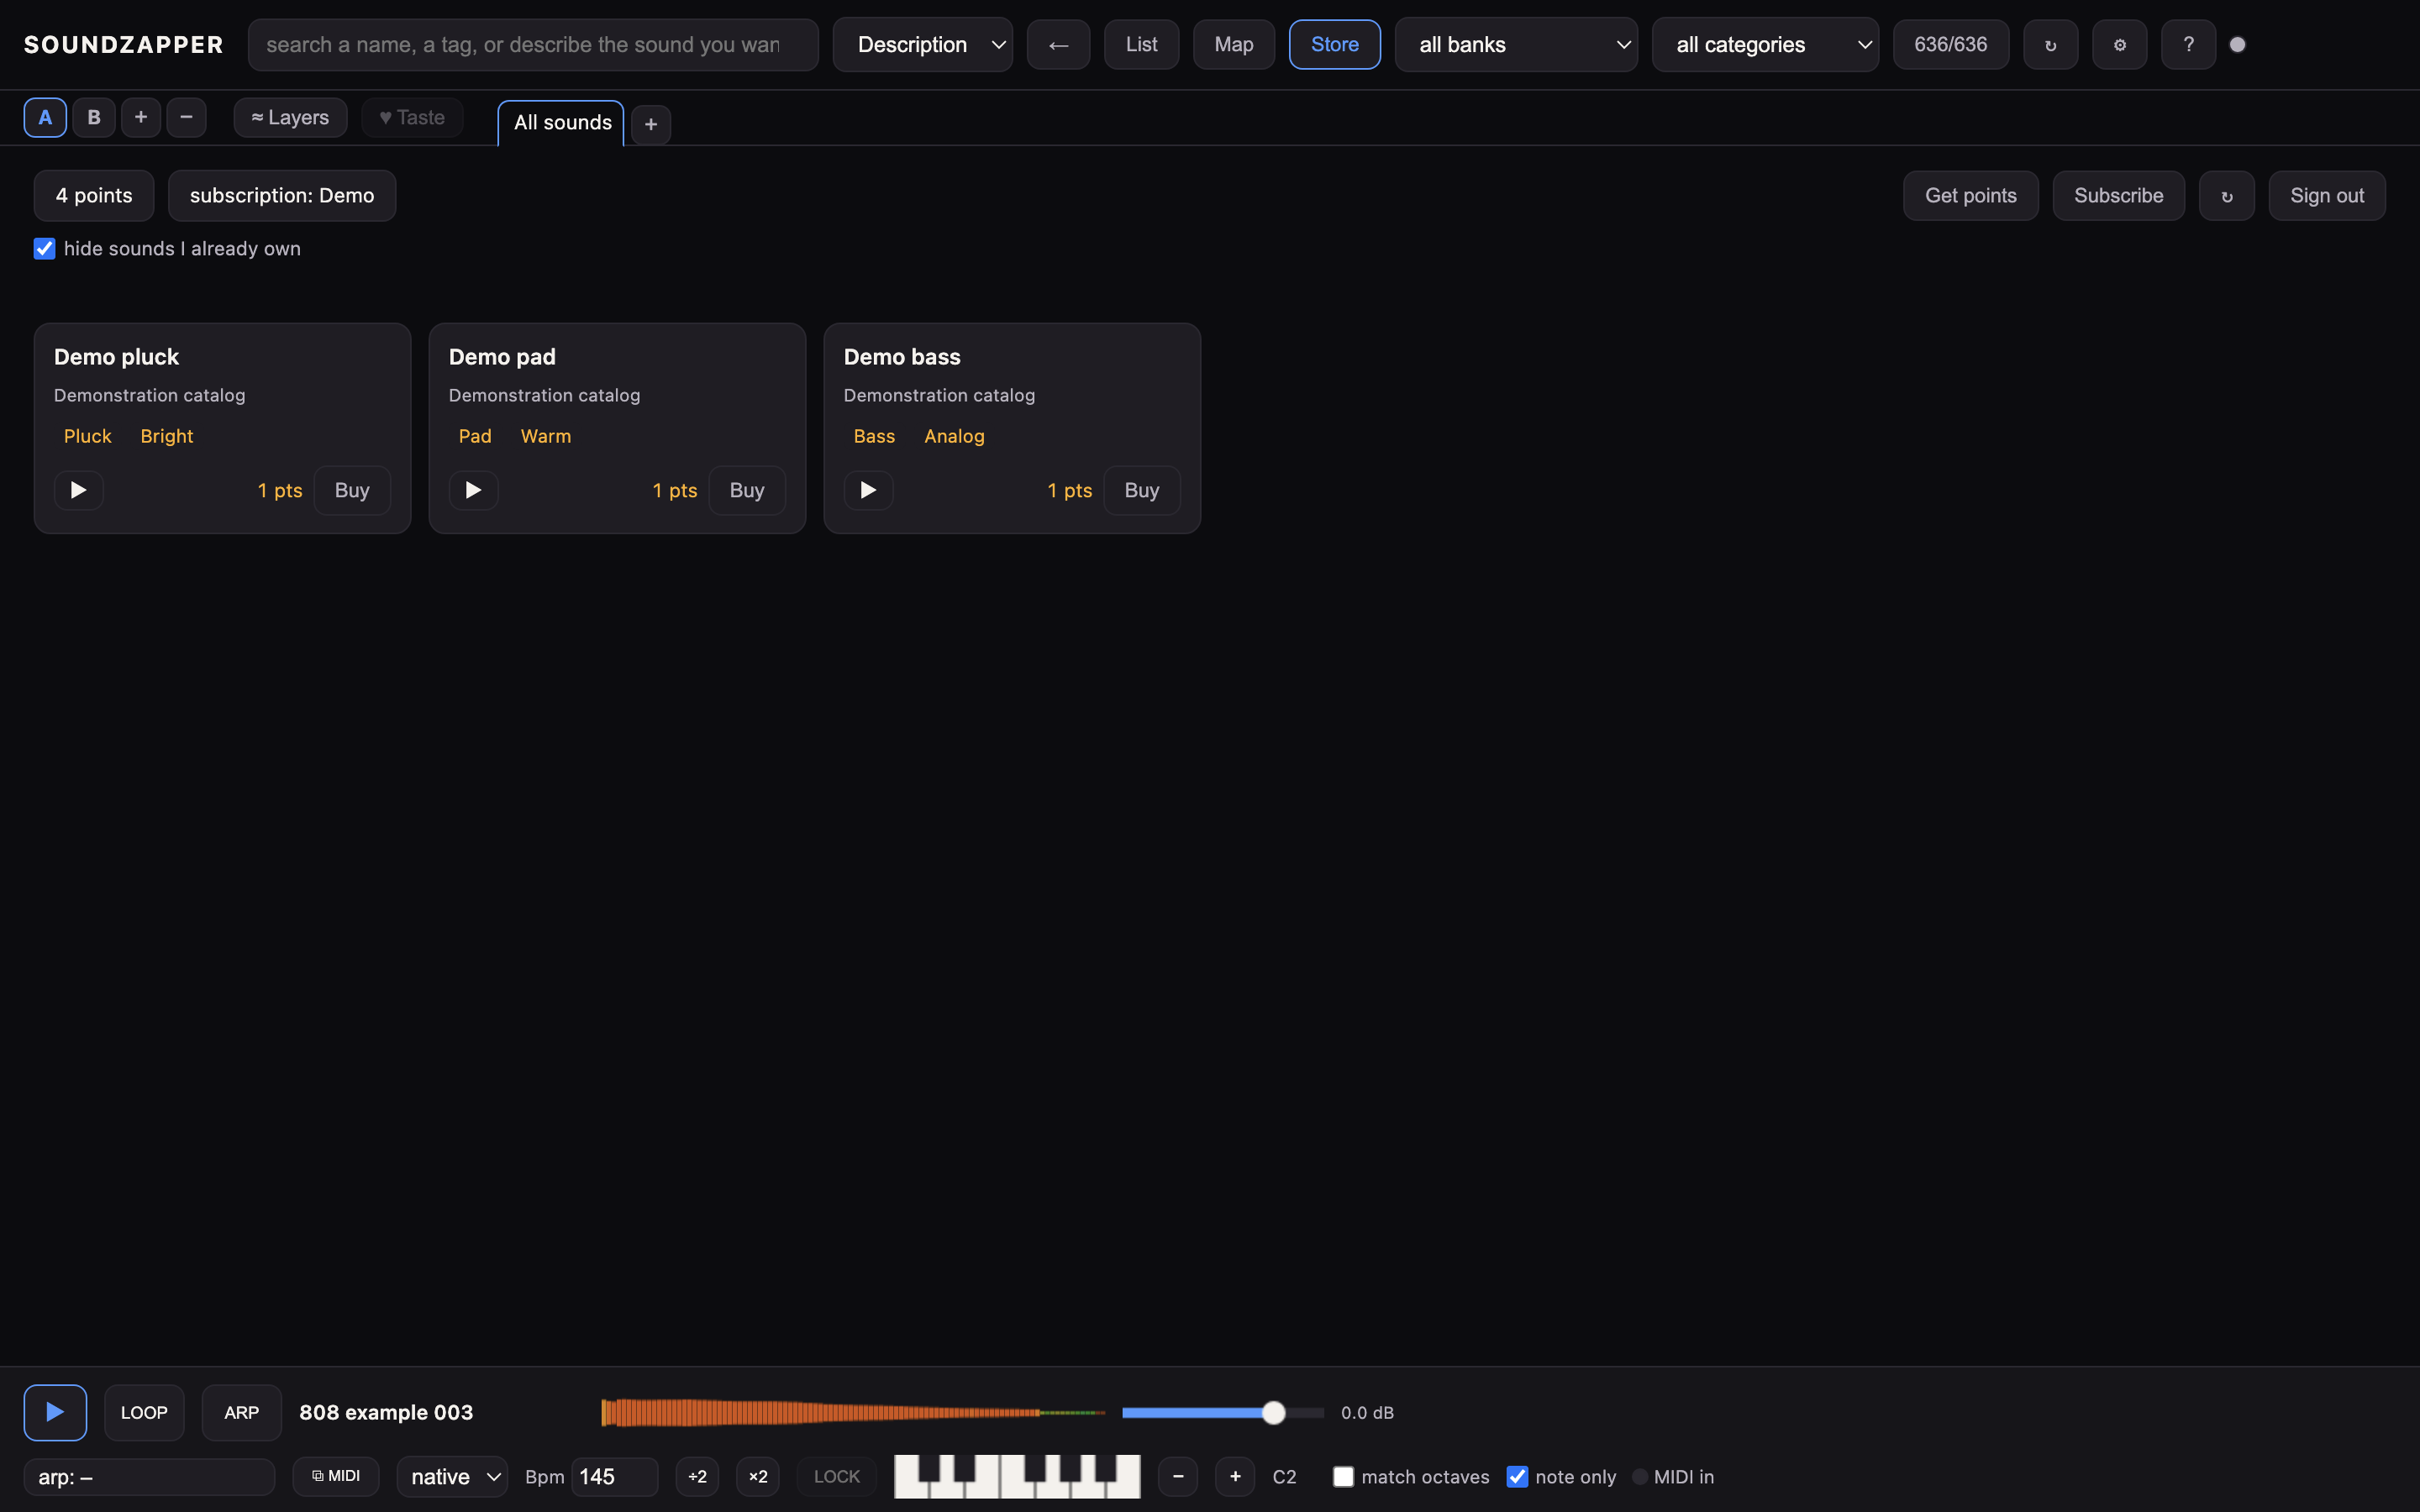Buy the Demo bass sound
2420x1512 pixels.
coord(1142,490)
